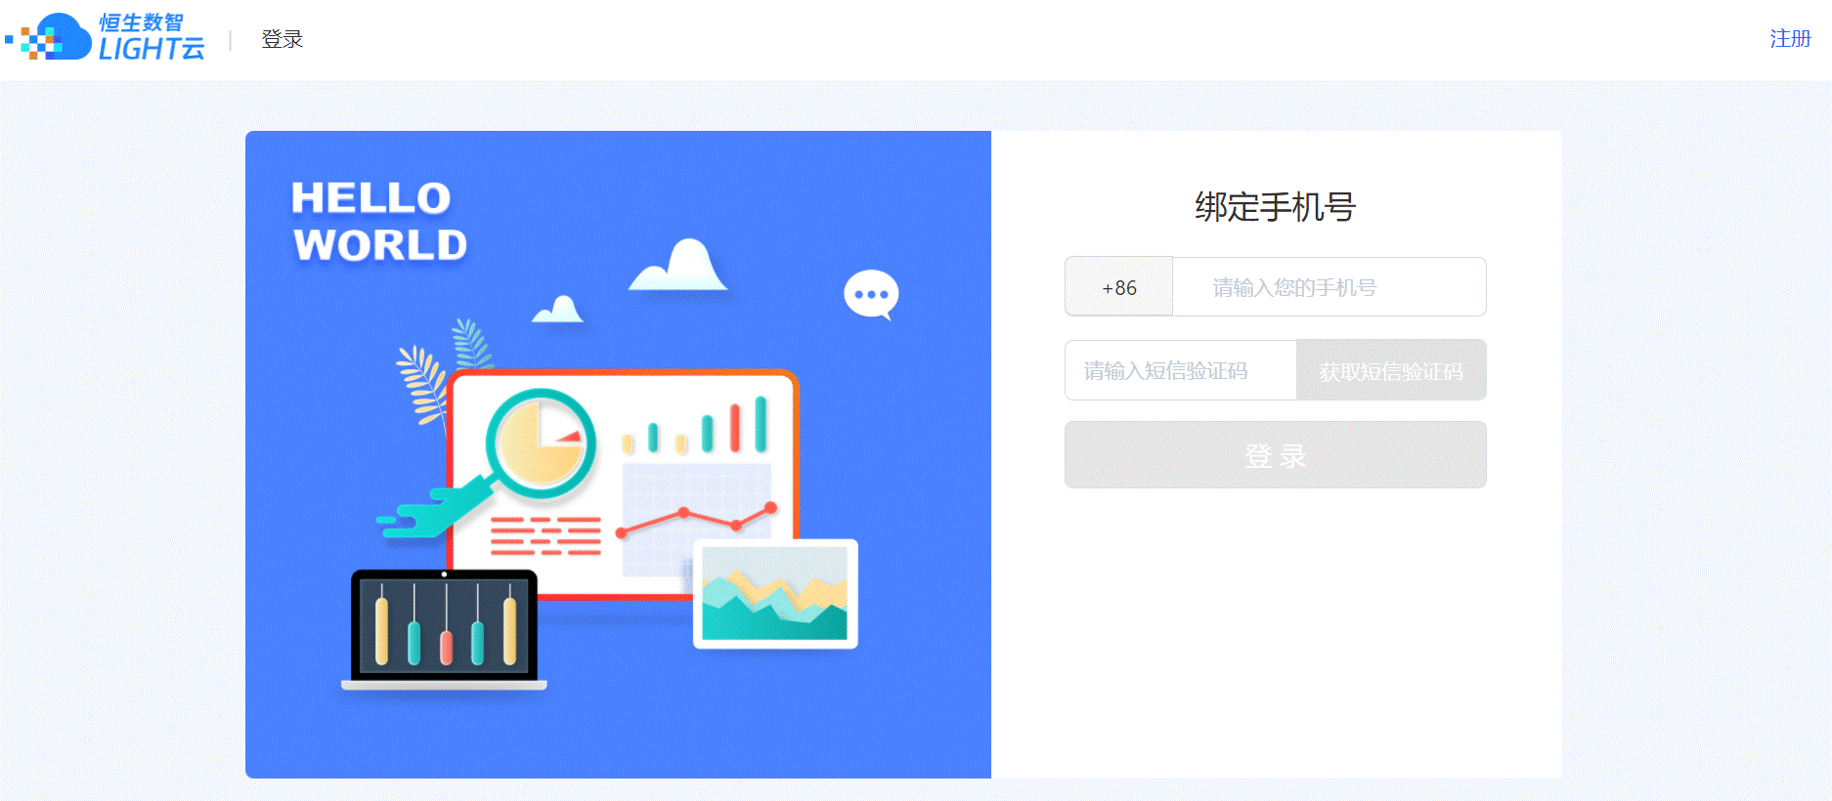1832x801 pixels.
Task: Click the teal mountain area chart card
Action: (775, 594)
